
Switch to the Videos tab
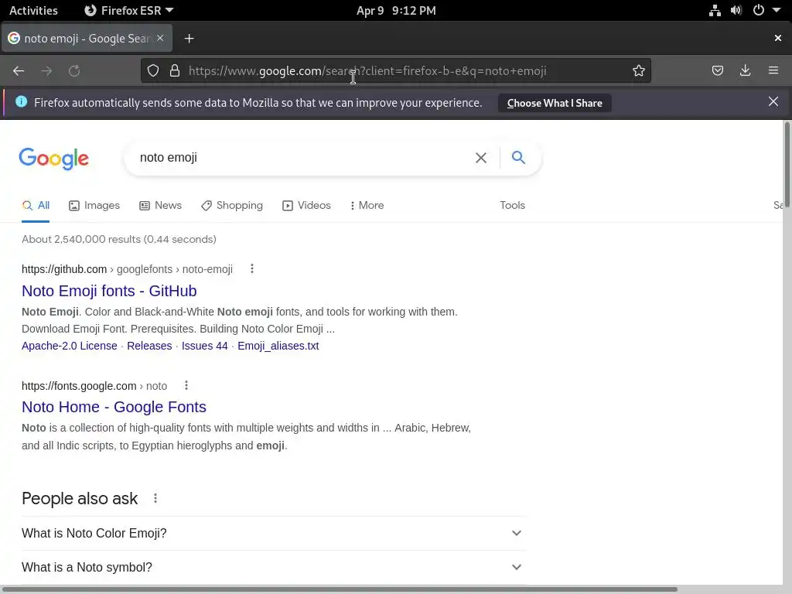coord(306,206)
